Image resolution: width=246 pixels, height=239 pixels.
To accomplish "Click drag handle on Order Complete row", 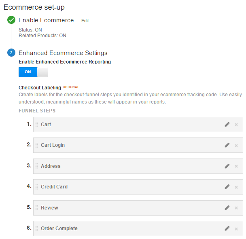I will click(36, 228).
